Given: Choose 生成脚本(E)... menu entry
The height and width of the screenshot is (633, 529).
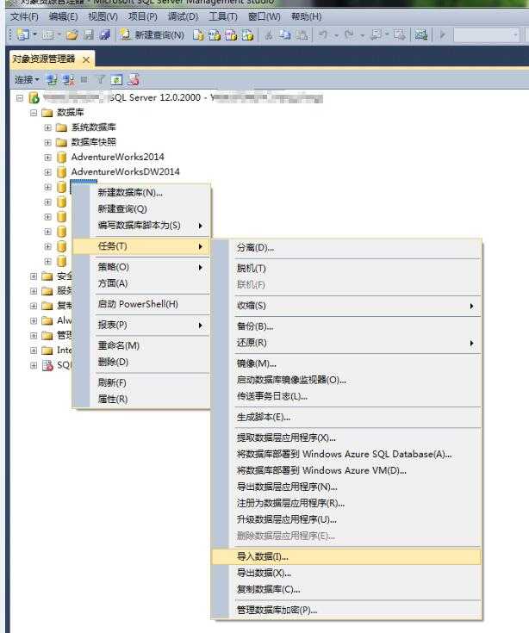Looking at the screenshot, I should [x=346, y=417].
